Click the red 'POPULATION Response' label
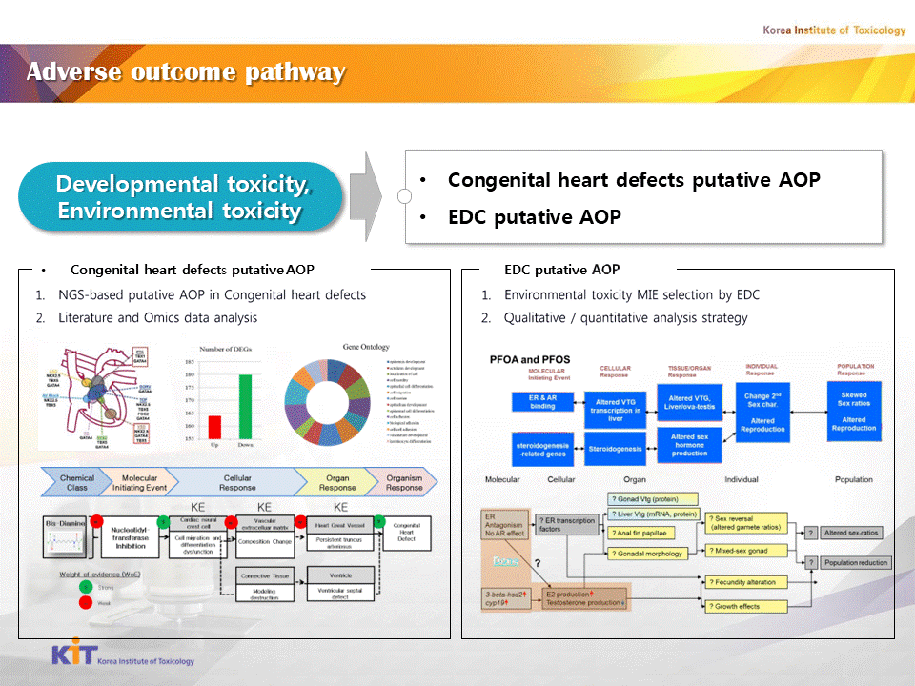The image size is (915, 686). [x=856, y=370]
